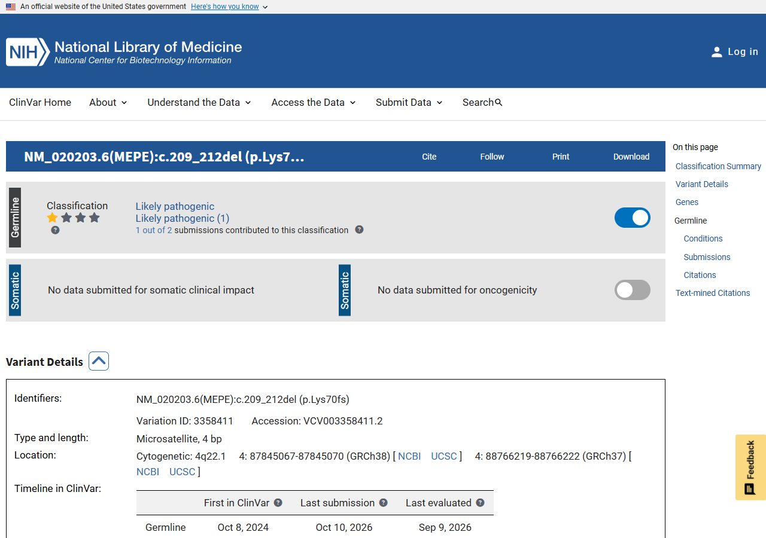Click the Last evaluated help icon

click(x=480, y=503)
